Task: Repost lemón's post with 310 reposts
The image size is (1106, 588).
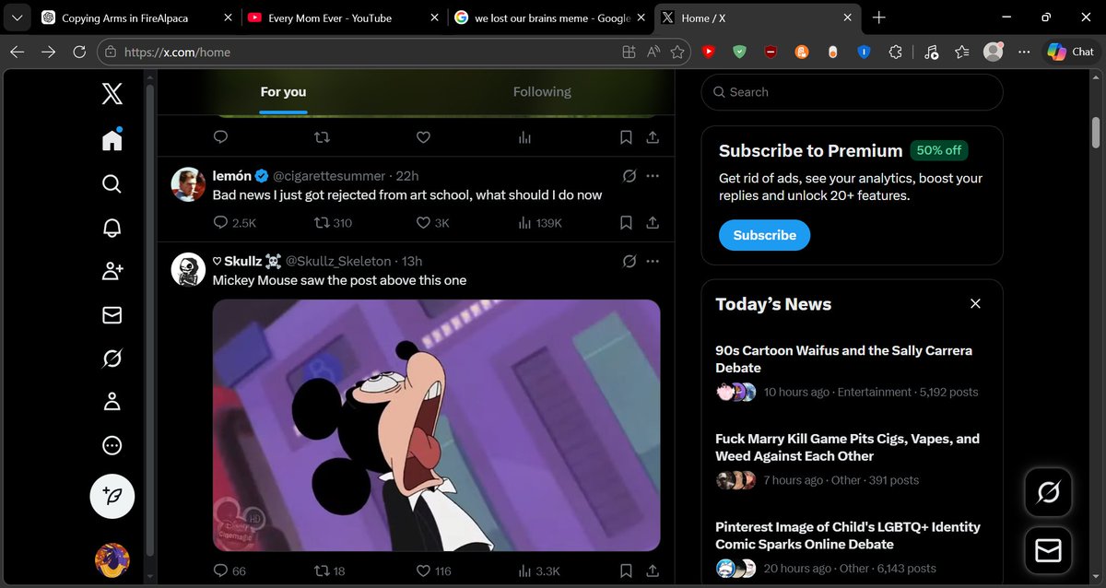Action: coord(333,222)
